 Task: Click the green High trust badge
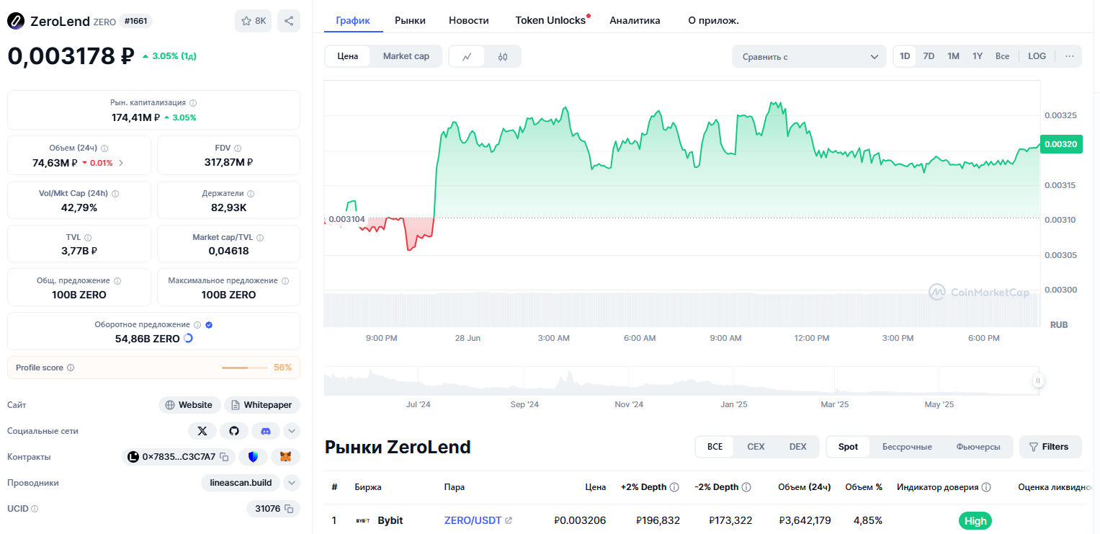coord(975,520)
